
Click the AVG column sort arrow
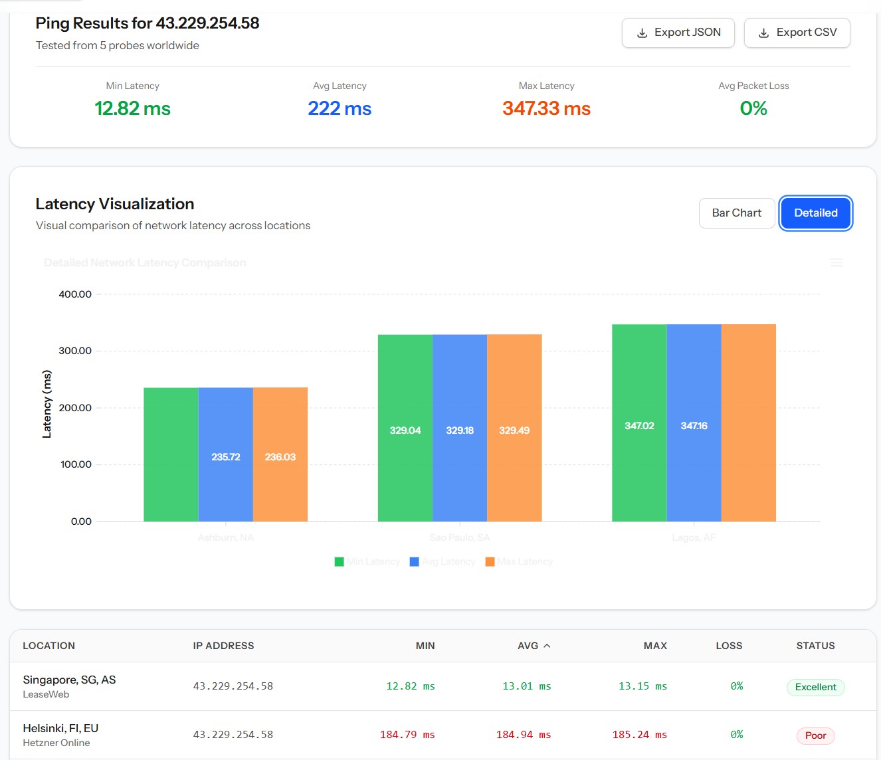547,646
